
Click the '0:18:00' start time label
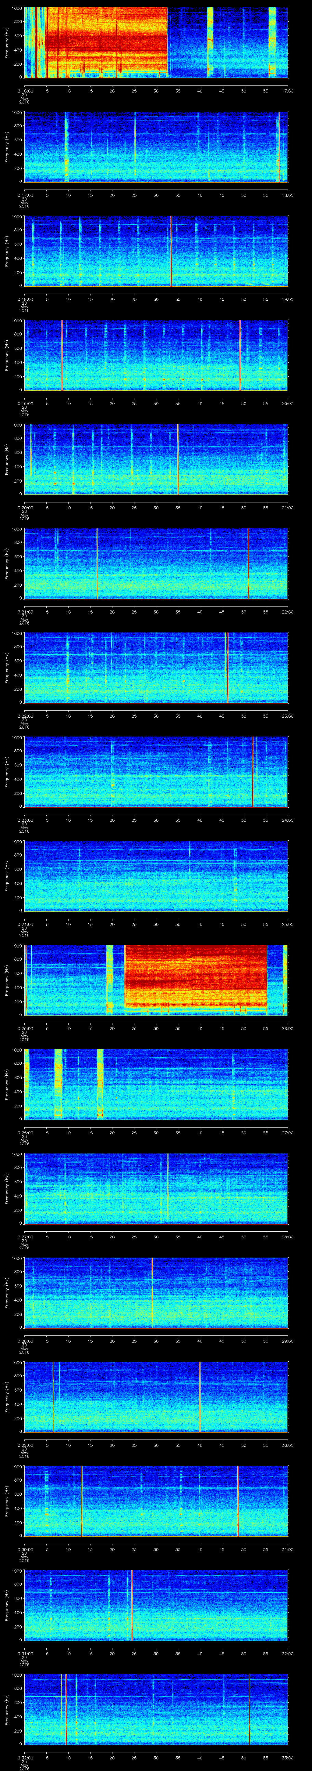25,299
